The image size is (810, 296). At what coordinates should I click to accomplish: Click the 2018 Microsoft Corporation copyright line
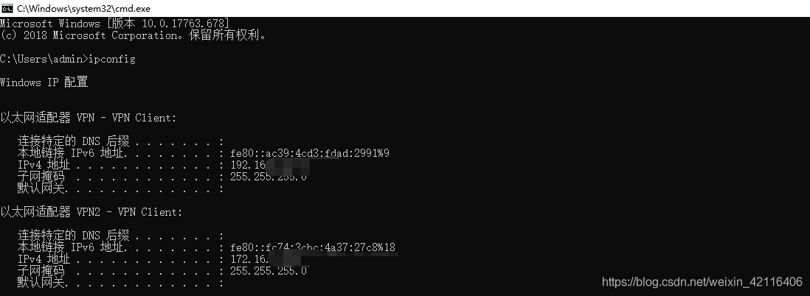(x=134, y=35)
